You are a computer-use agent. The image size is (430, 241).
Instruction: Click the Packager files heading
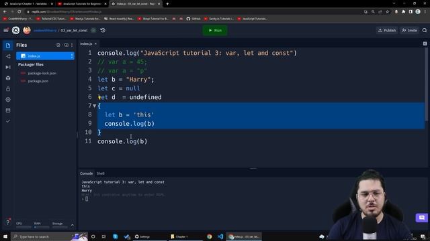[x=31, y=65]
